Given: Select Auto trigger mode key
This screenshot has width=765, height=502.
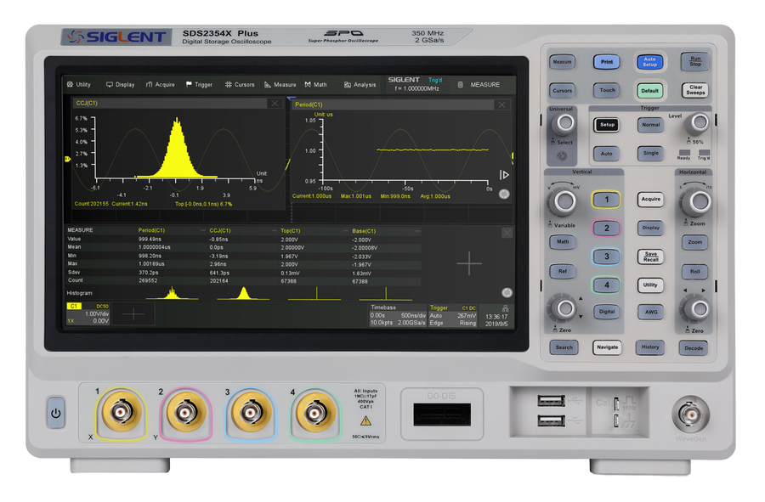Looking at the screenshot, I should tap(606, 154).
